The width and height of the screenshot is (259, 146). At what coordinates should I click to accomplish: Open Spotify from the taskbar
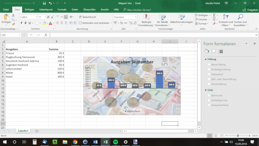[x=115, y=142]
